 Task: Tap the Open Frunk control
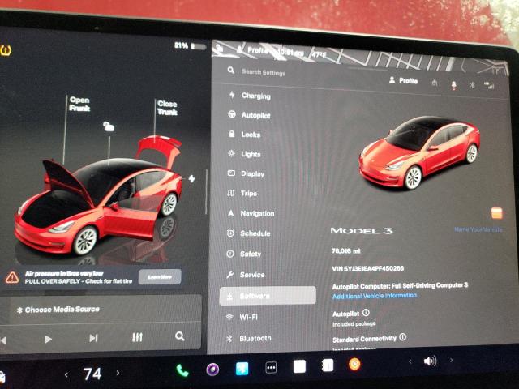coord(79,104)
